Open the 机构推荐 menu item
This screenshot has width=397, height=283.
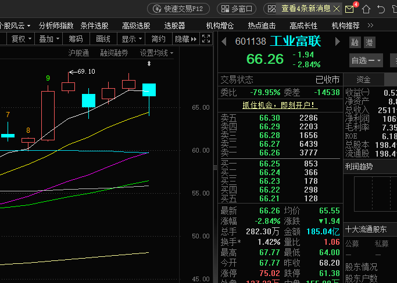point(345,26)
